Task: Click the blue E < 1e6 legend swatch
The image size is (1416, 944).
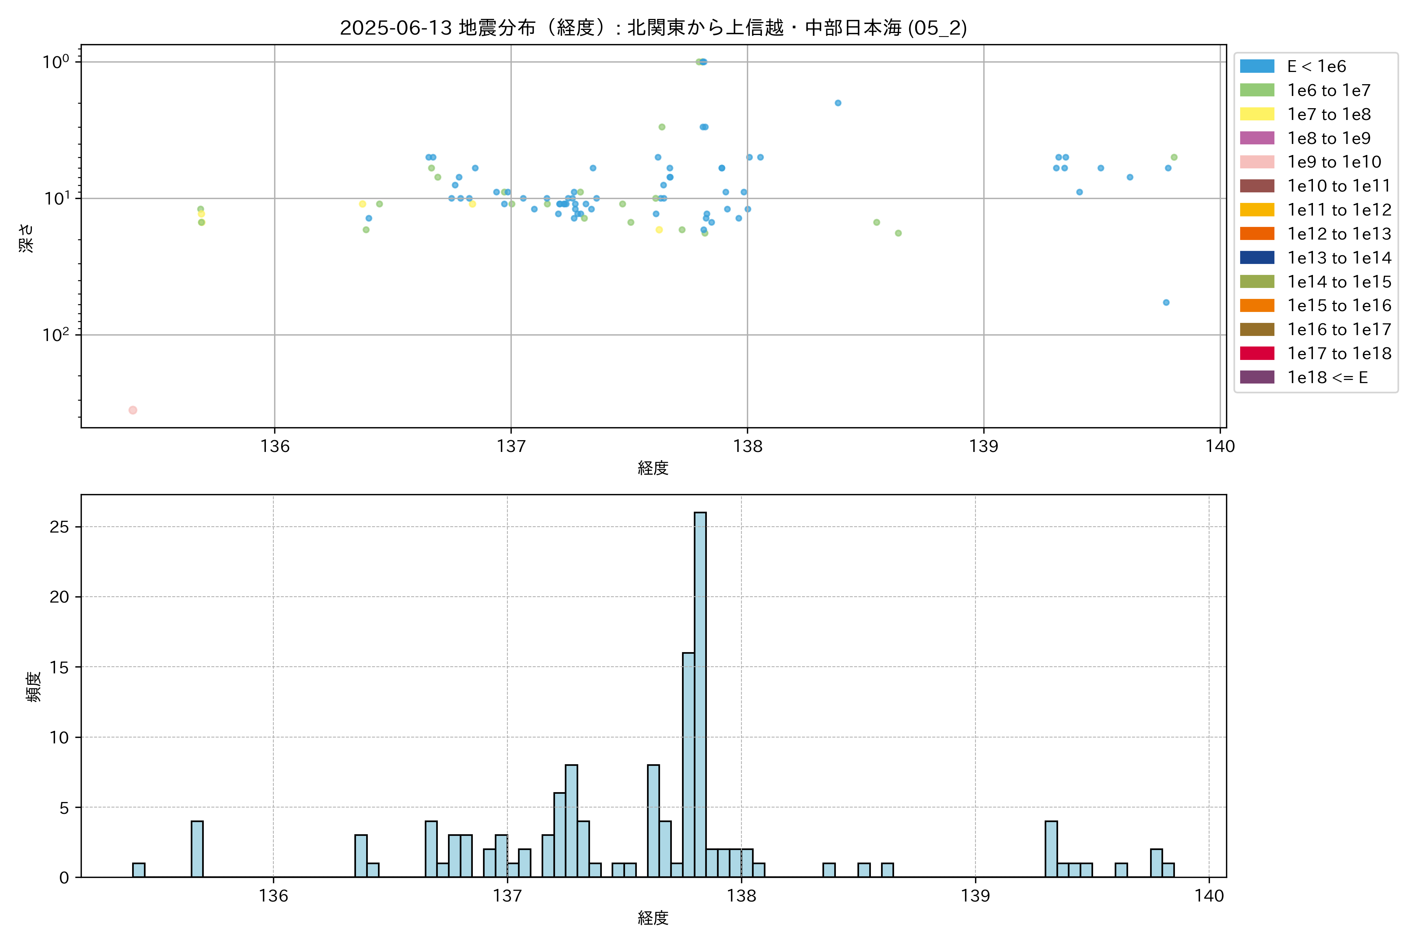Action: [x=1256, y=66]
